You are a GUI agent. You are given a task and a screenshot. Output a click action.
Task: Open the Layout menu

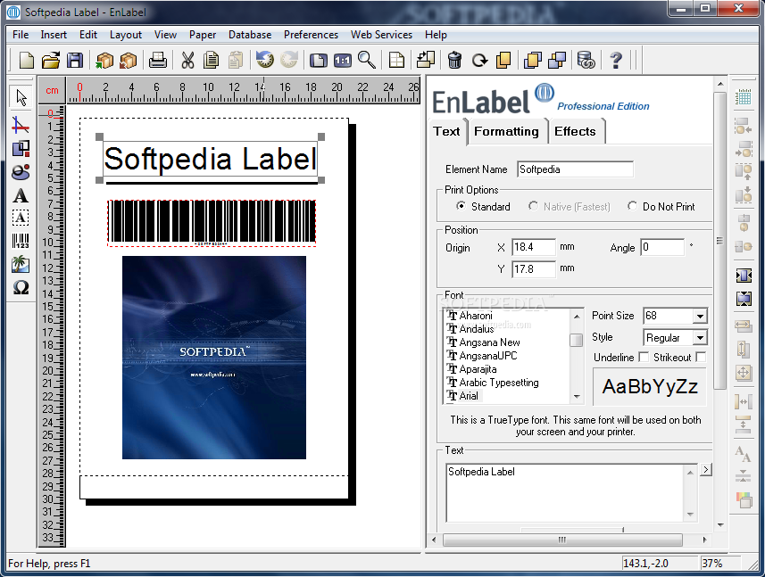tap(125, 35)
